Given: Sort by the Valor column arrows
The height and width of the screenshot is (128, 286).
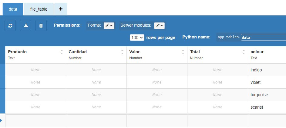Looking at the screenshot, I should 183,52.
